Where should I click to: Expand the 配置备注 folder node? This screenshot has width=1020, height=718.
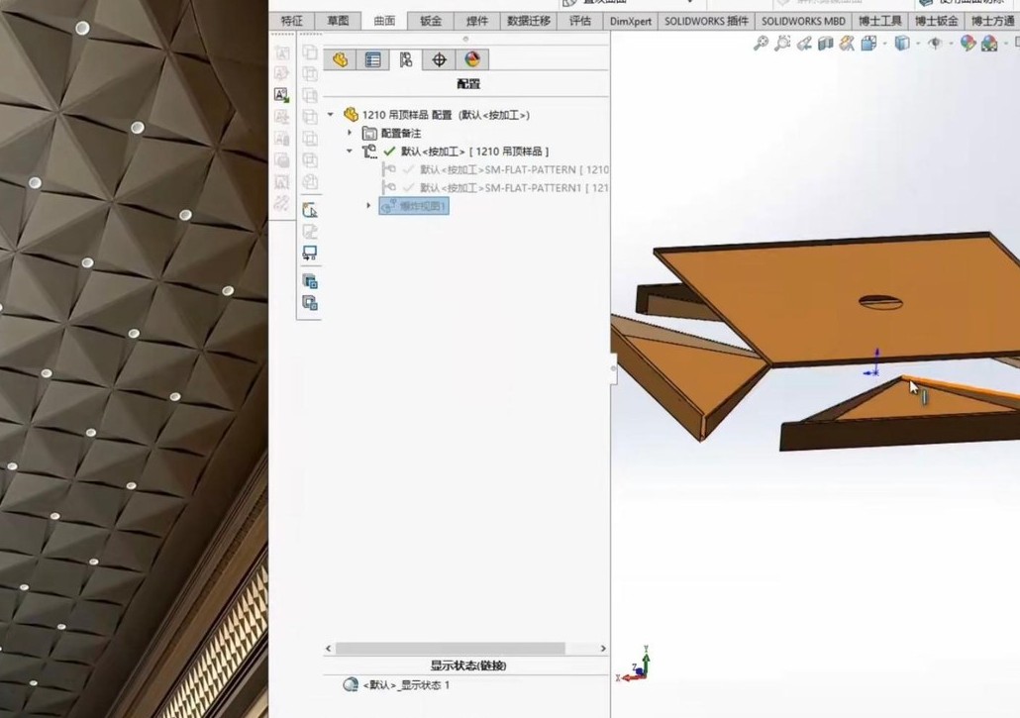[350, 133]
